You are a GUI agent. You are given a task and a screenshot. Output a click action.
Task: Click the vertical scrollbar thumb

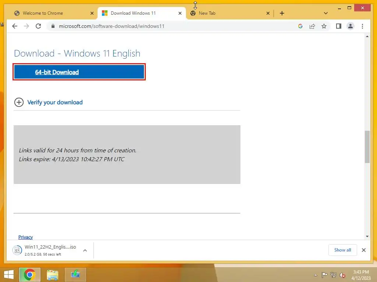tap(367, 147)
